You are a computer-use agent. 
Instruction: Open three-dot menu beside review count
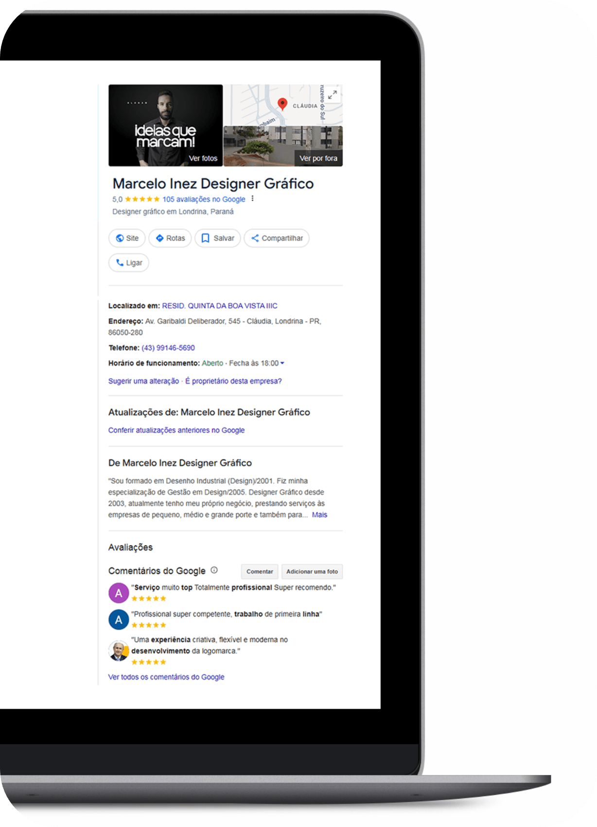coord(252,198)
